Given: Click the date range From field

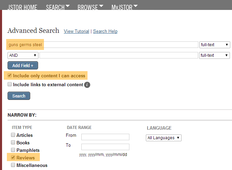Looking at the screenshot, I should pos(105,137).
